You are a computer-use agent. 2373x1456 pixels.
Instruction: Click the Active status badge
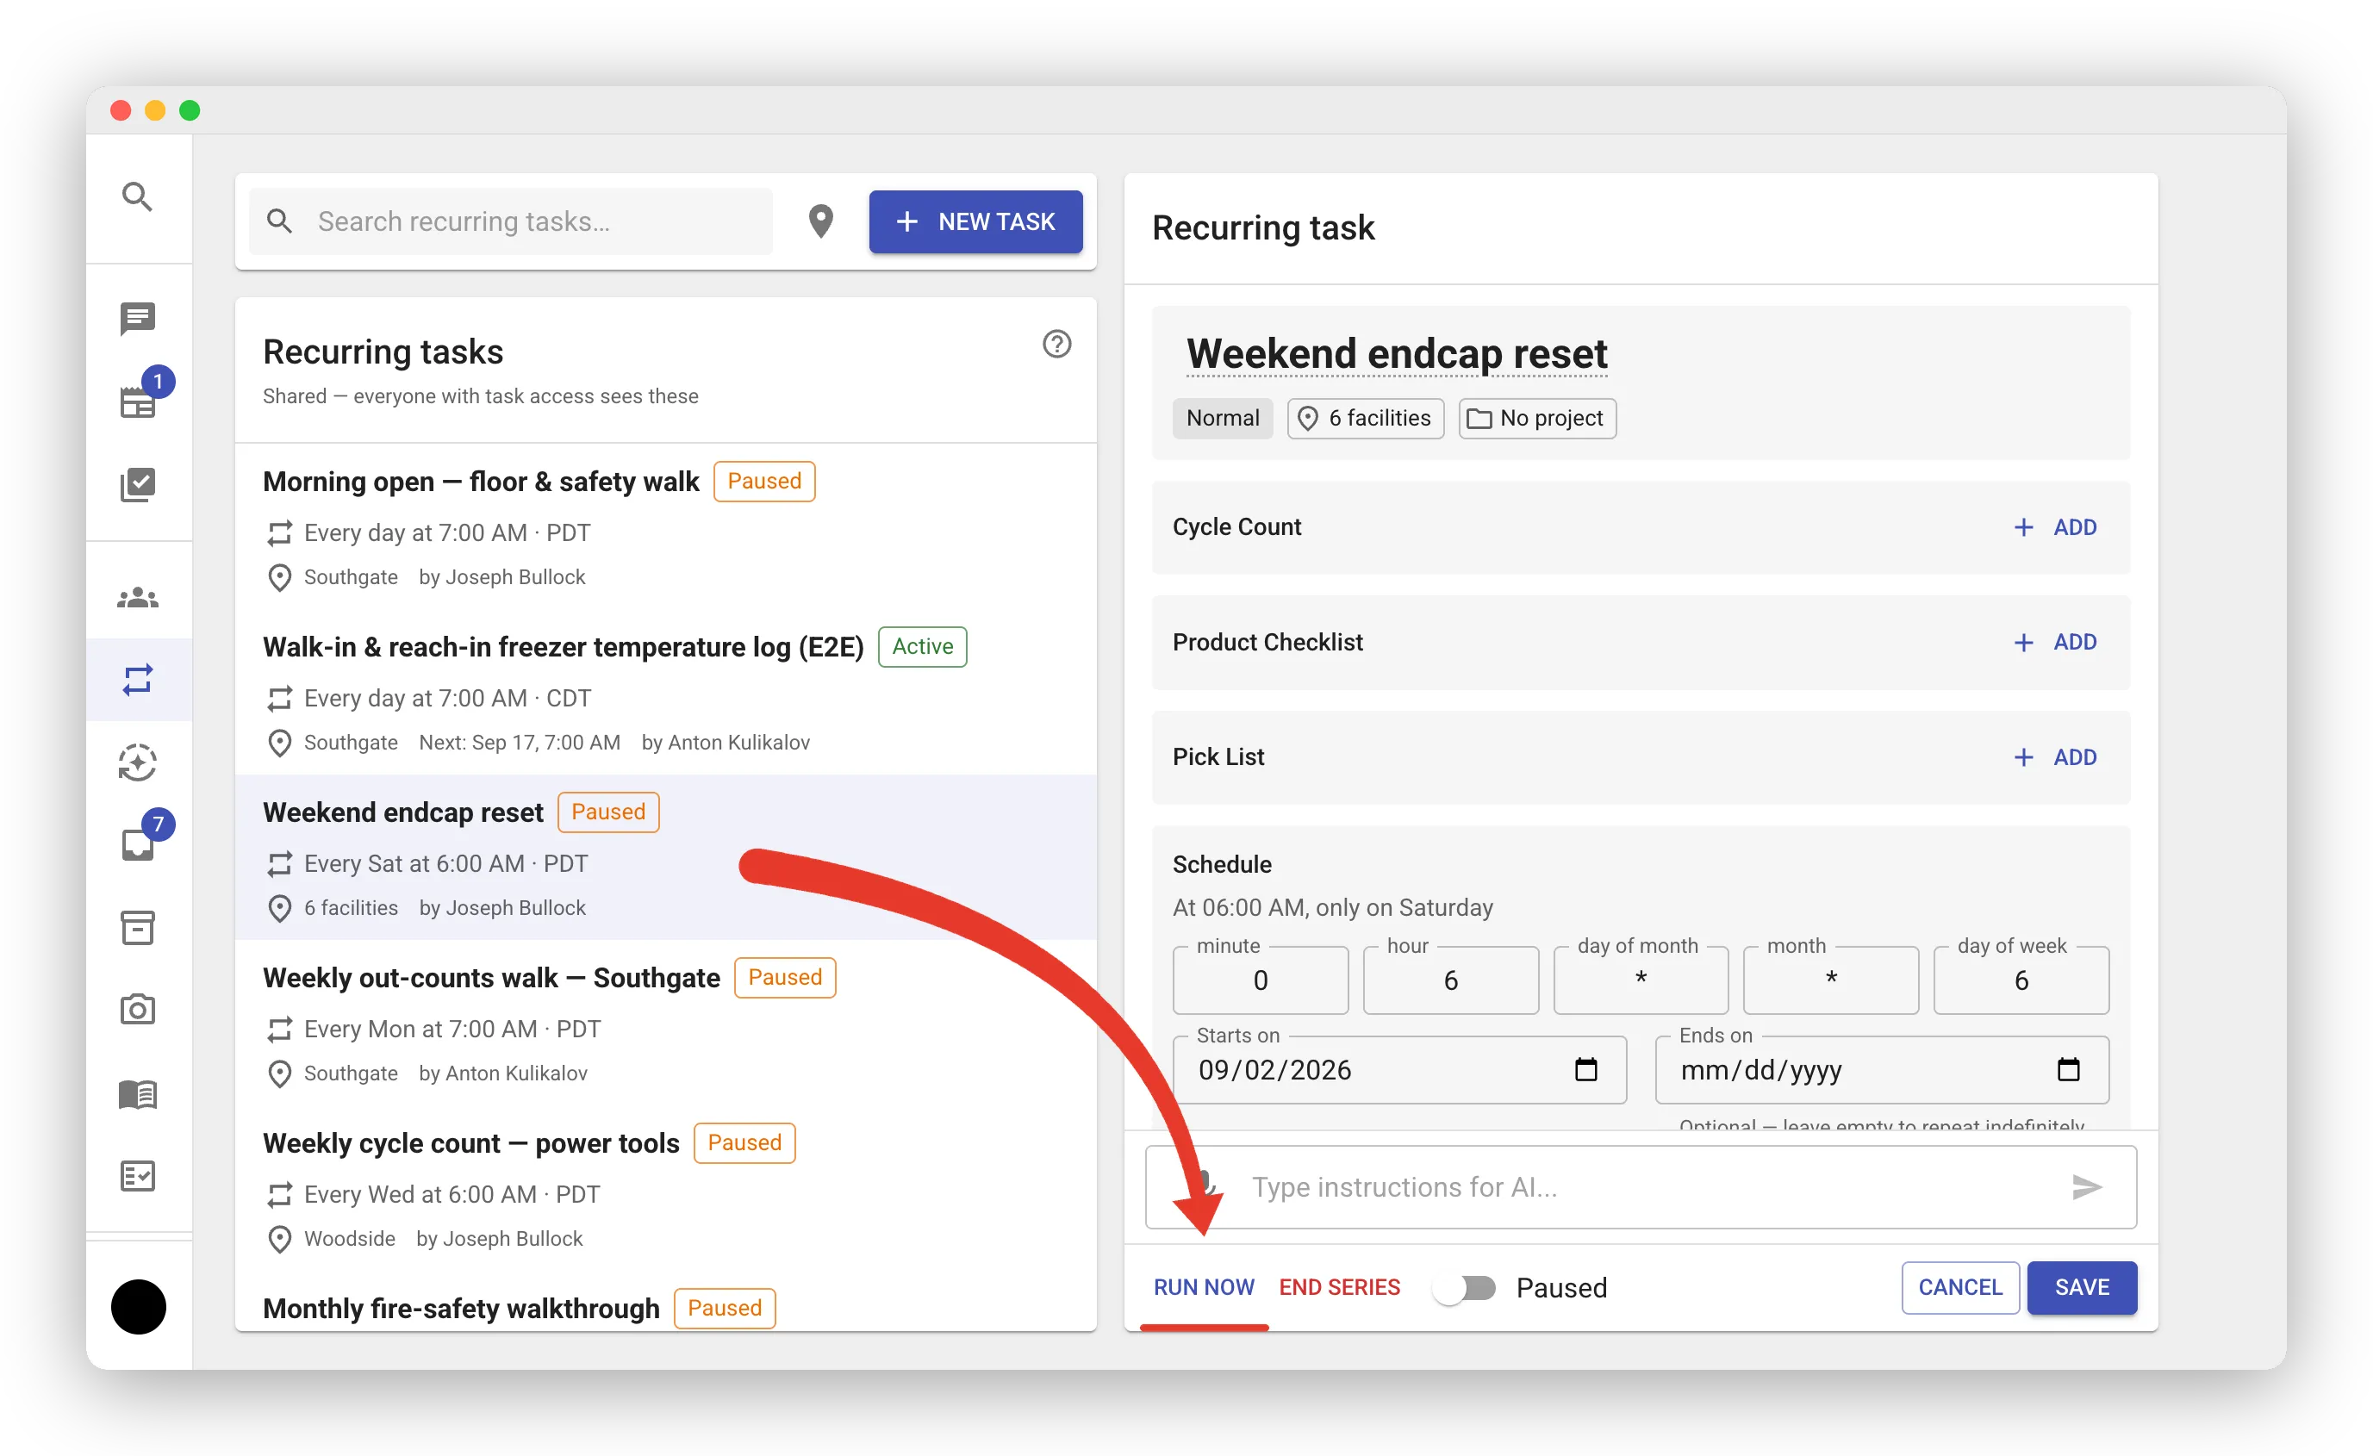point(922,646)
